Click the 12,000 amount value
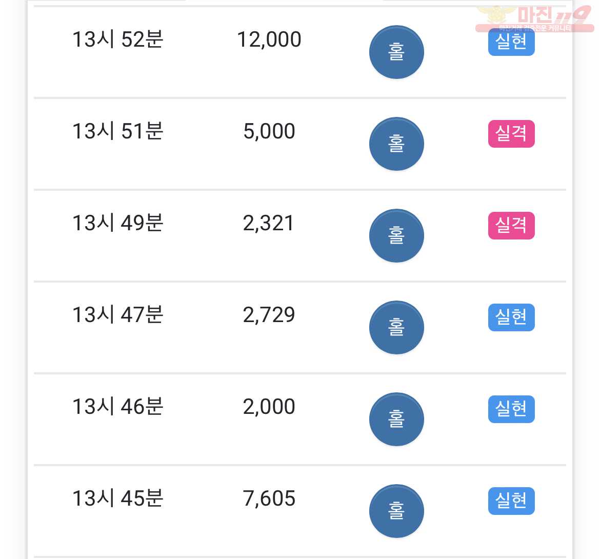Viewport: 600px width, 559px height. coord(269,40)
